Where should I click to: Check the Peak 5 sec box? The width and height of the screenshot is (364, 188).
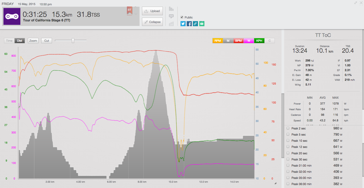click(288, 134)
